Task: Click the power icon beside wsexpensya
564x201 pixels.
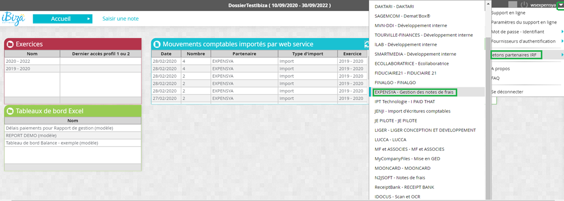Action: tap(524, 5)
